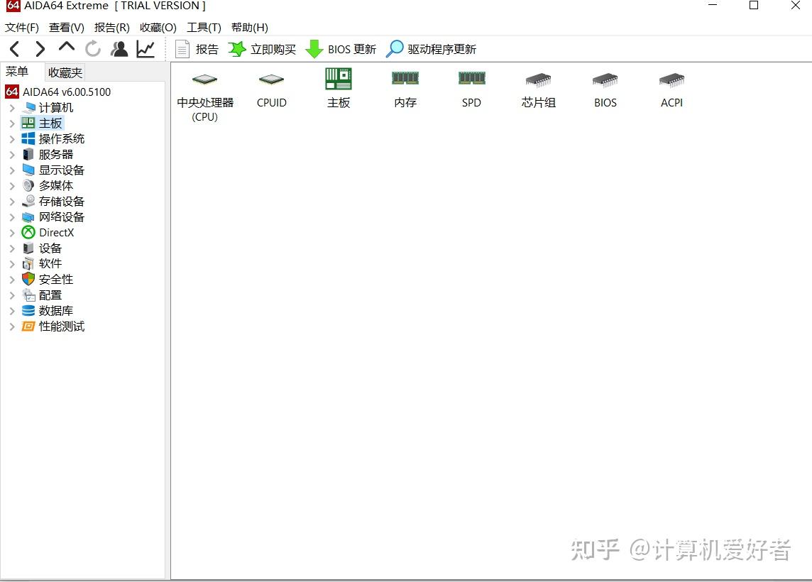
Task: Open the 工具(T) menu
Action: click(x=204, y=28)
